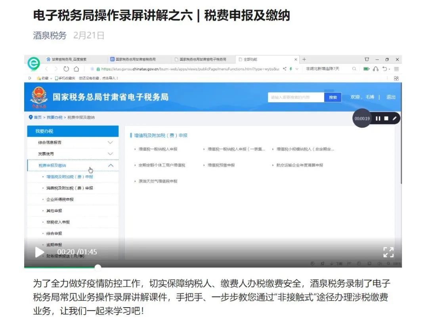Open 定期定额个体工商户增值税 link

point(162,165)
